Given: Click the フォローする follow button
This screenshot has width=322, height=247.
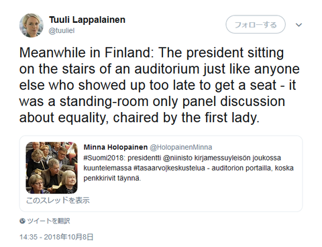Looking at the screenshot, I should [256, 24].
